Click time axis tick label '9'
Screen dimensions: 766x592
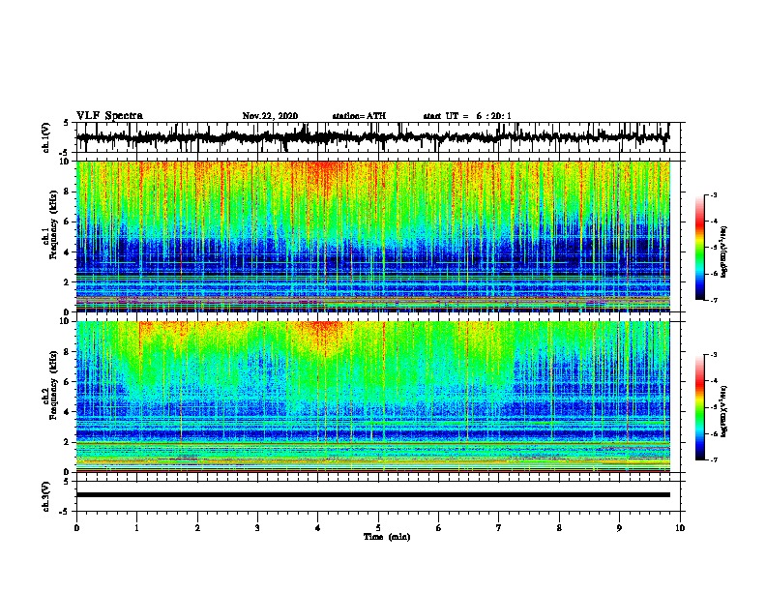(x=619, y=527)
